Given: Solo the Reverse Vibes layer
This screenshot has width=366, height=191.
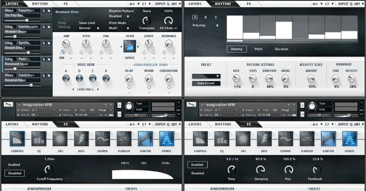Looking at the screenshot, I should [44, 75].
